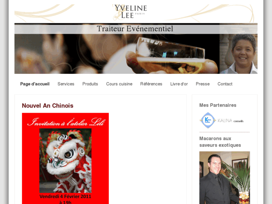This screenshot has height=204, width=272.
Task: Click the Vendredi 4 Février 2011 date text
Action: pyautogui.click(x=65, y=197)
